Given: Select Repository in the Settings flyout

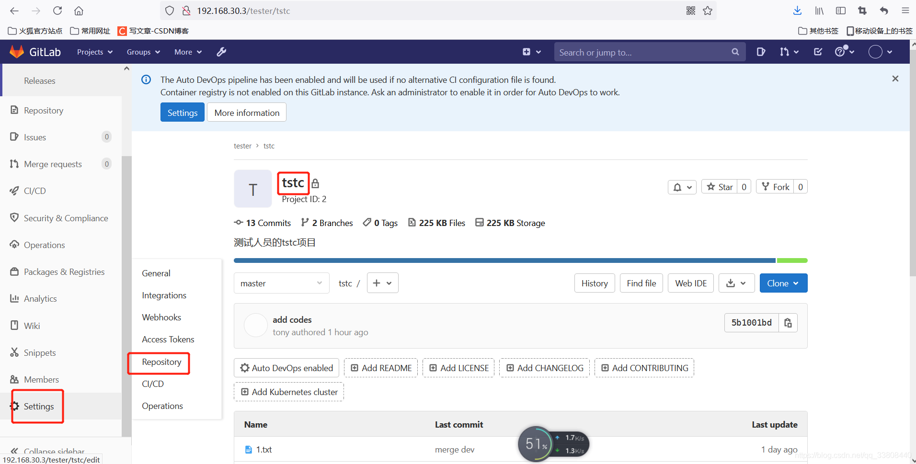Looking at the screenshot, I should pyautogui.click(x=161, y=362).
